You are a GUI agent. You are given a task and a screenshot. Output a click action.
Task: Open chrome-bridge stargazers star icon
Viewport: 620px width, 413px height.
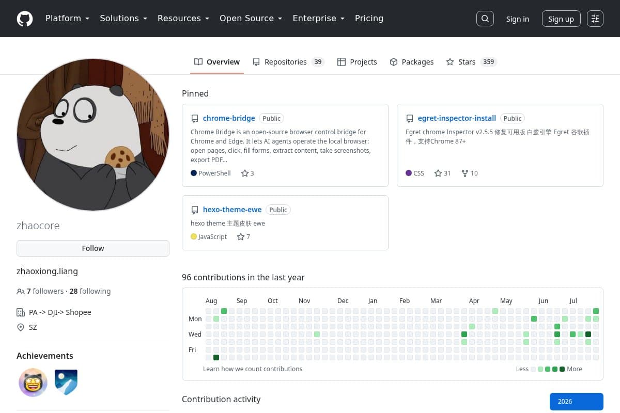click(245, 173)
